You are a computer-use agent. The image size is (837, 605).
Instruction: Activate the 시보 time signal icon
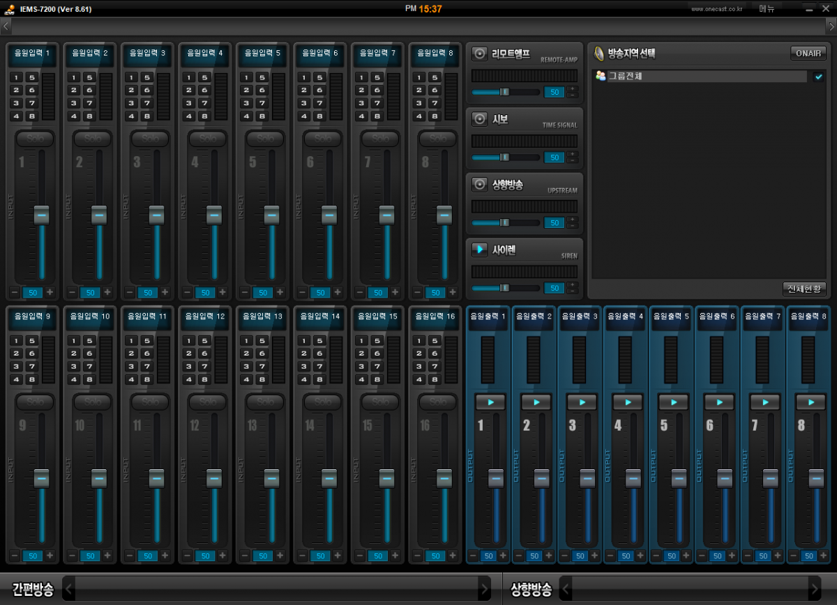[480, 119]
